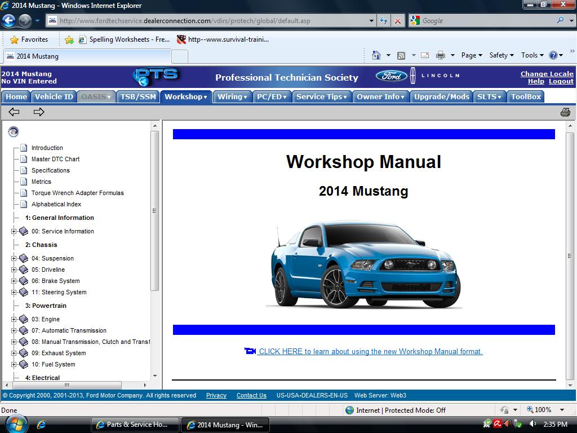Click the Google search box

[487, 21]
